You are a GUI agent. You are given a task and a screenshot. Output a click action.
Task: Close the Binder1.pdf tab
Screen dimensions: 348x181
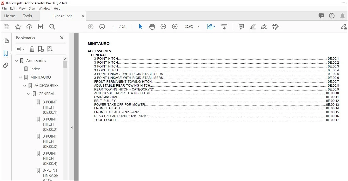coord(83,16)
